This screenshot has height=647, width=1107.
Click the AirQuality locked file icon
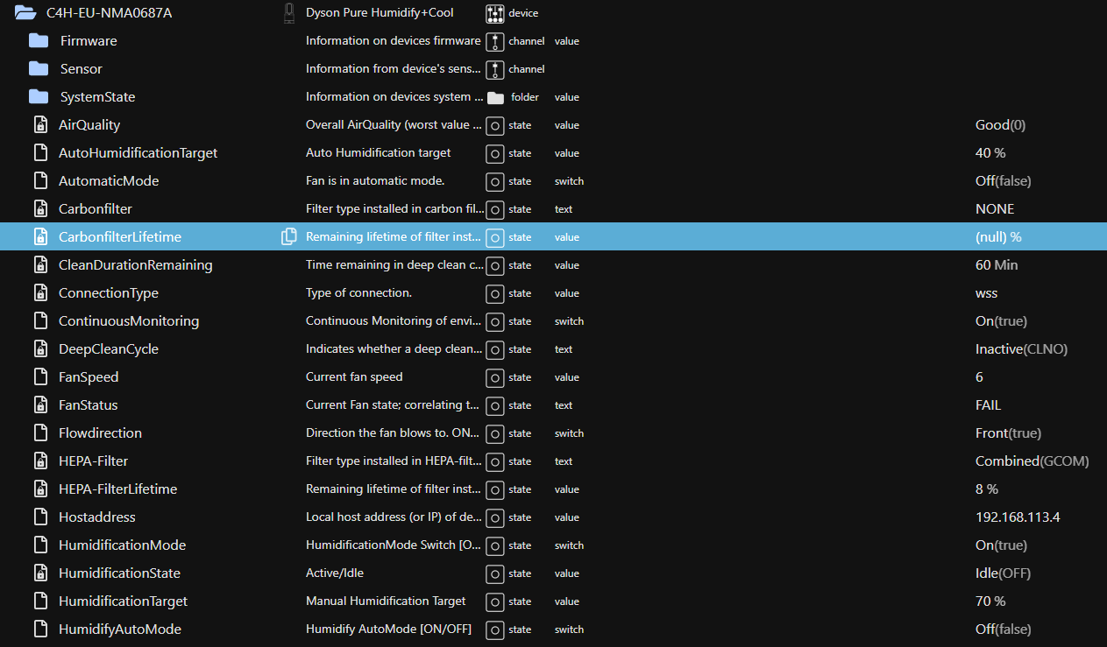(x=40, y=125)
